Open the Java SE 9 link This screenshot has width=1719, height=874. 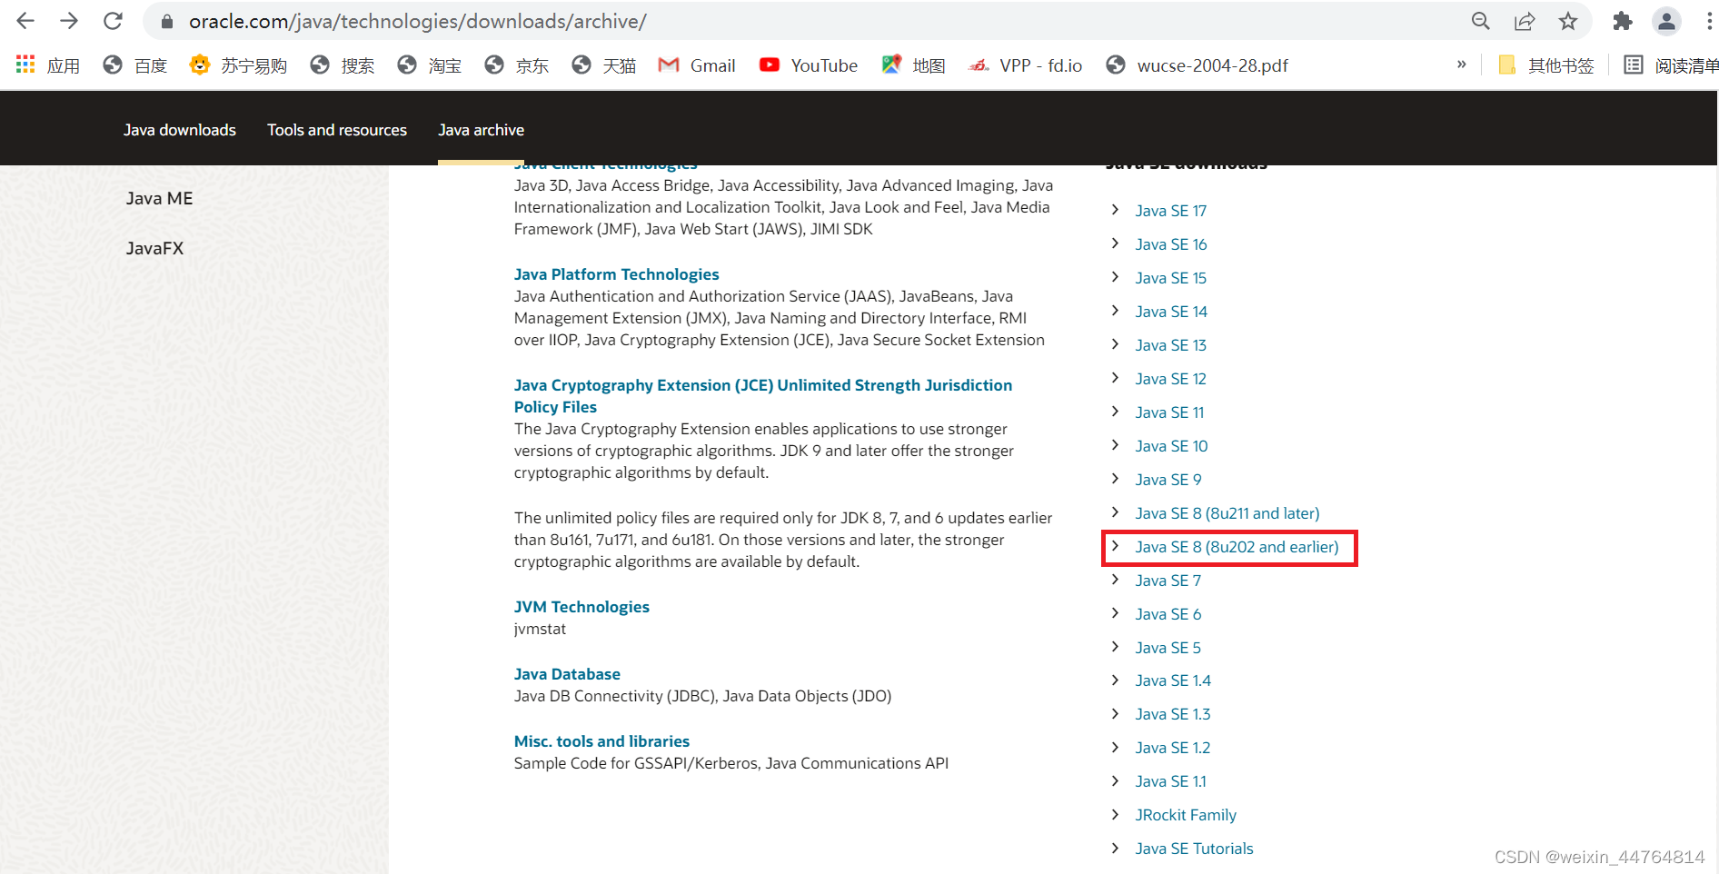1168,480
